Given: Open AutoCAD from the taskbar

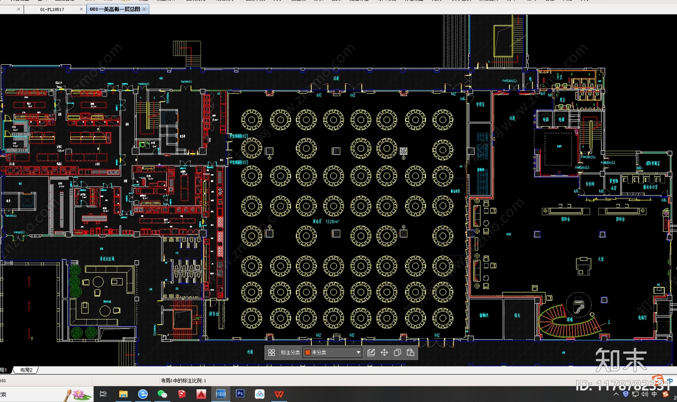Looking at the screenshot, I should point(201,394).
